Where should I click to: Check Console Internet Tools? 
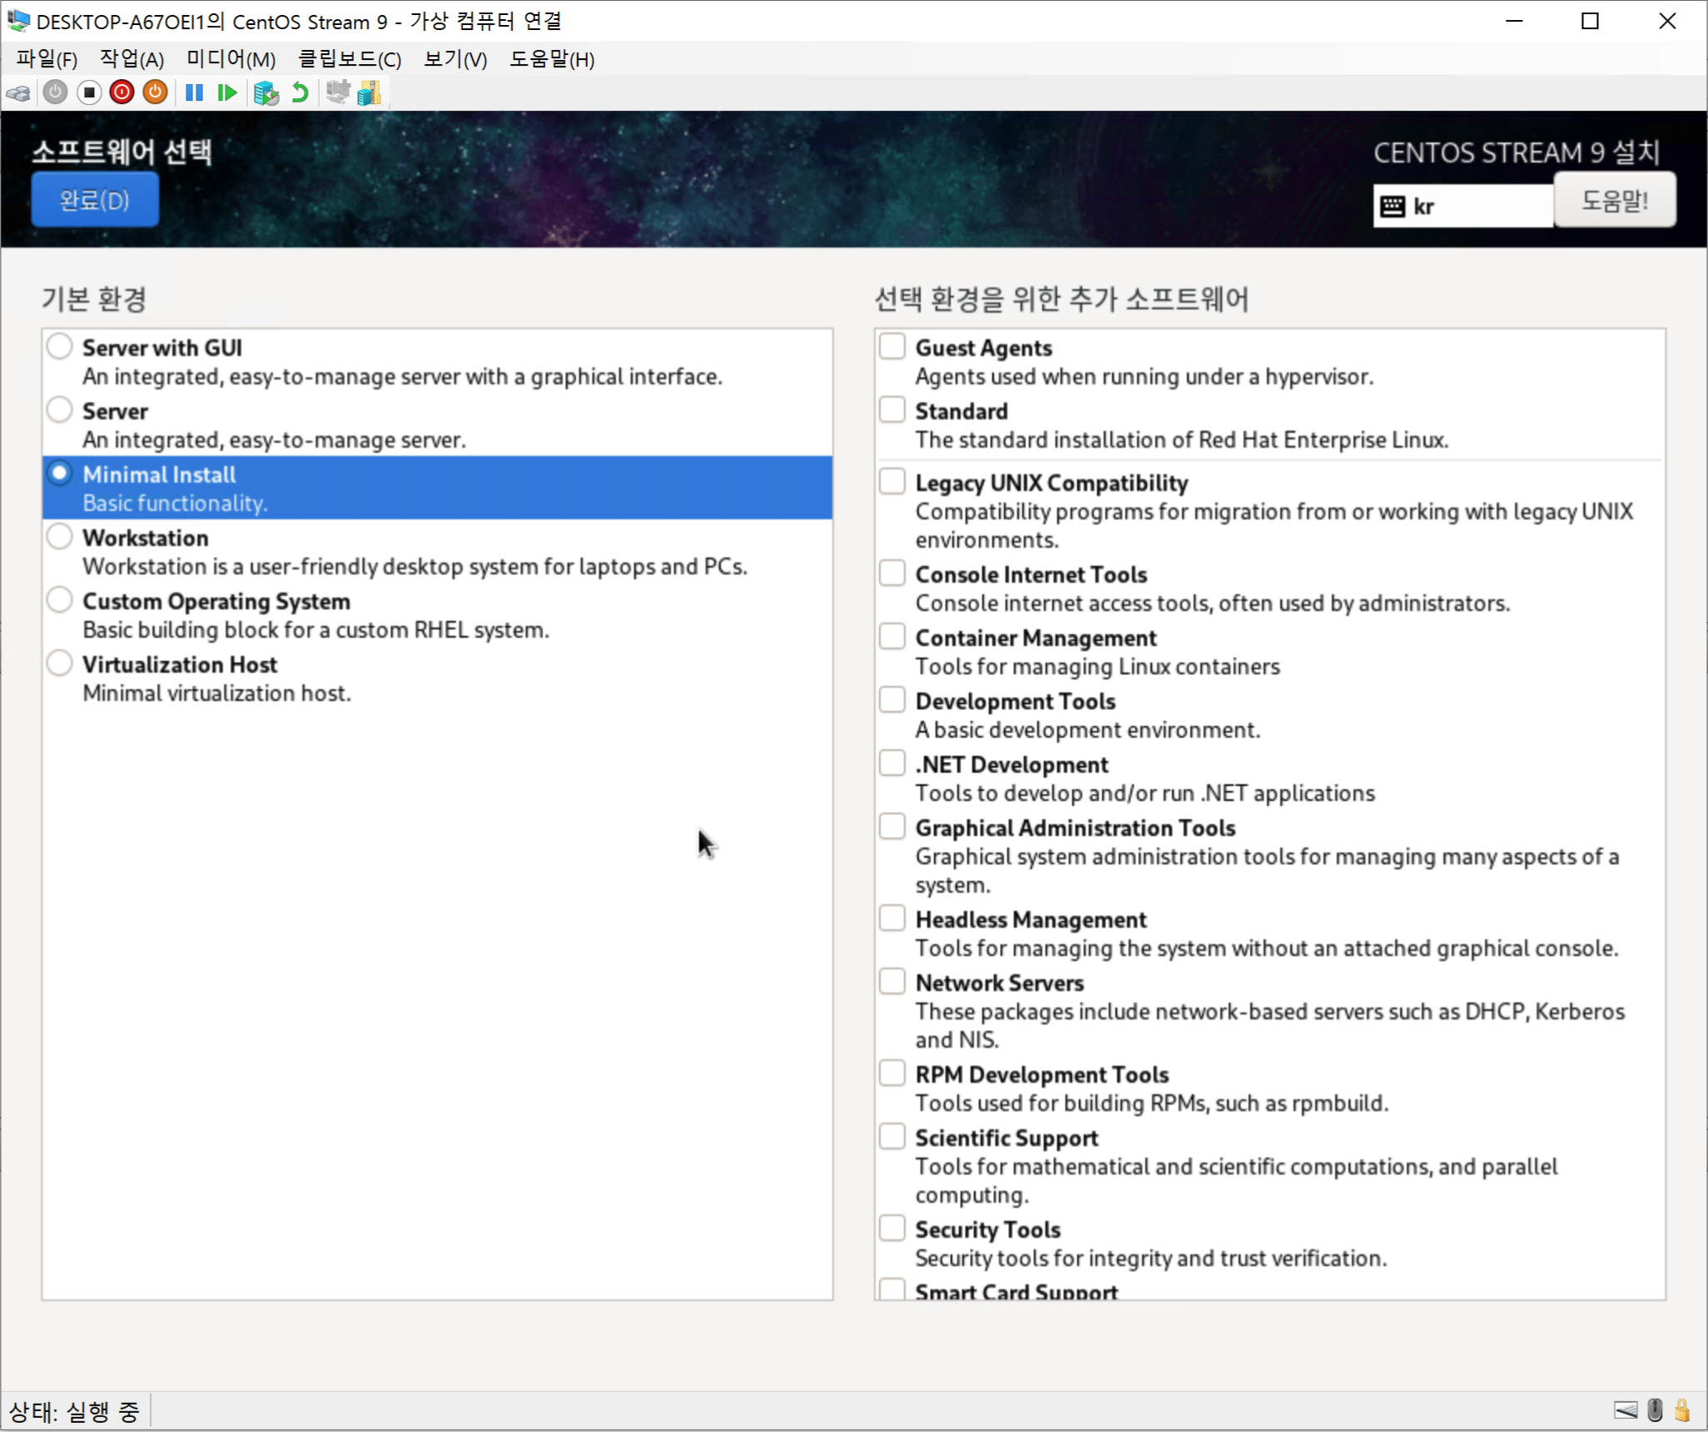point(892,573)
